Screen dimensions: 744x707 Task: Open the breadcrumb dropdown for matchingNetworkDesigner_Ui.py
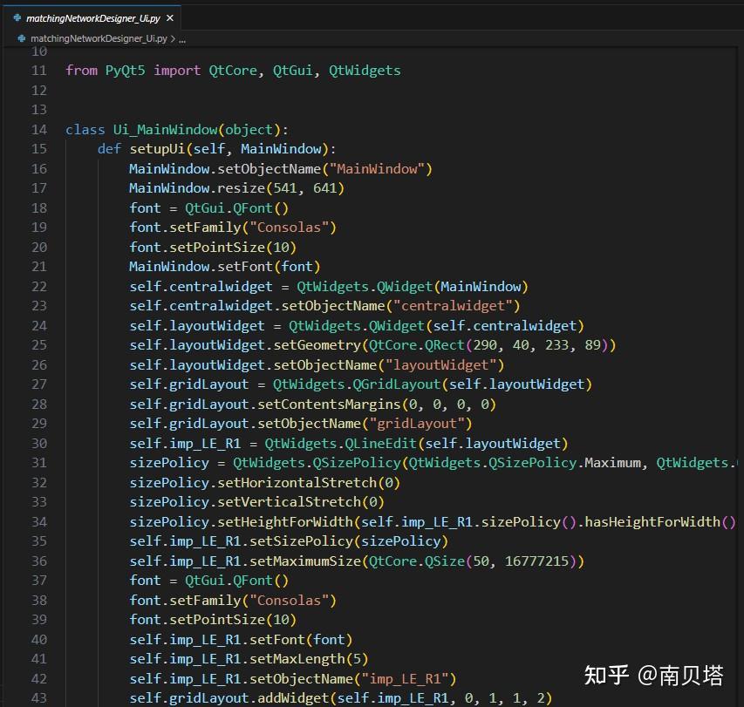tap(99, 38)
